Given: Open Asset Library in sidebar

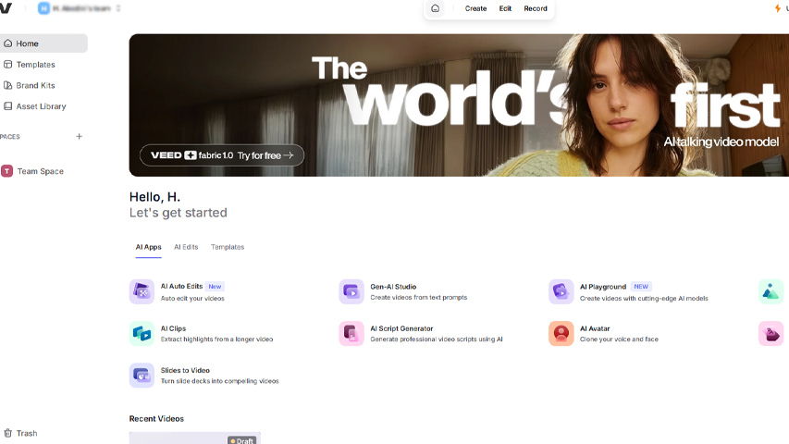Looking at the screenshot, I should (43, 106).
